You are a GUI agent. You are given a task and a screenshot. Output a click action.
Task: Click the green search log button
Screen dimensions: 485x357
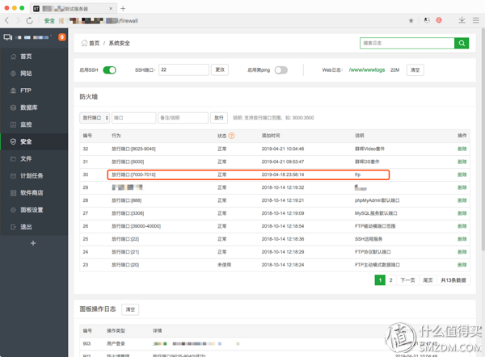pos(462,44)
